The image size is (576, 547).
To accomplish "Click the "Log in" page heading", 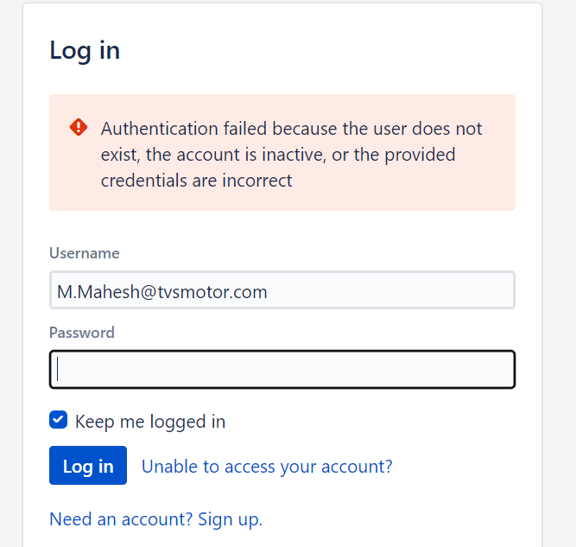I will pyautogui.click(x=85, y=50).
